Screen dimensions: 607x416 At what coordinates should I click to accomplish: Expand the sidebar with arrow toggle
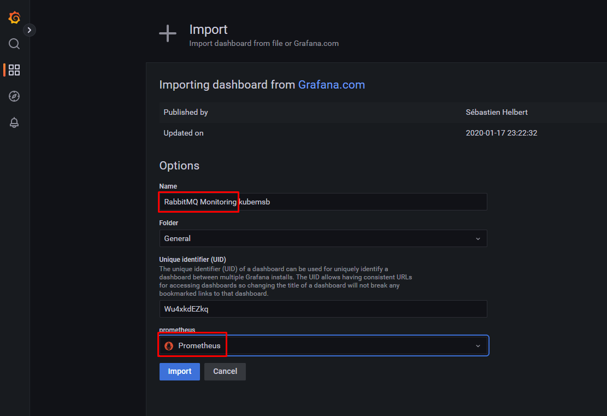30,30
